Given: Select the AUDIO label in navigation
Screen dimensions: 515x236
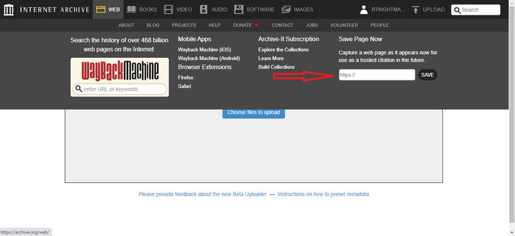Looking at the screenshot, I should 219,10.
